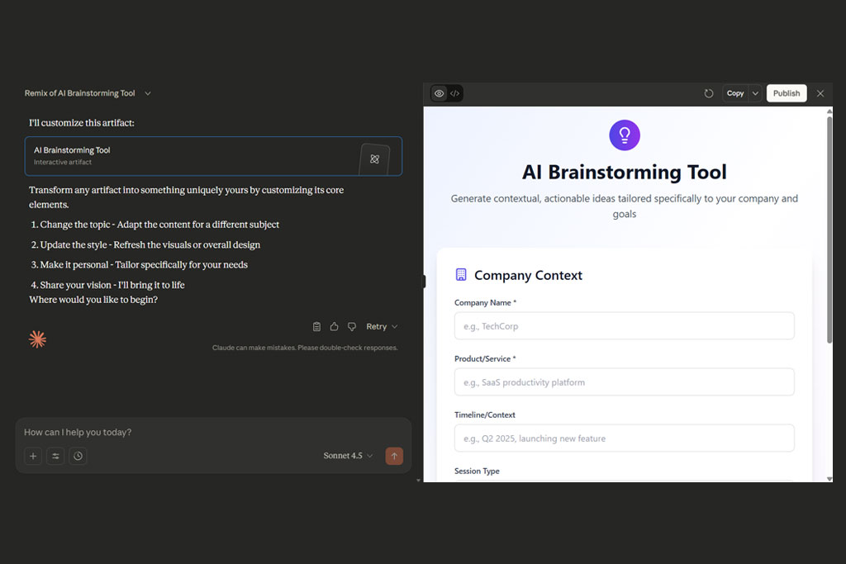This screenshot has height=564, width=846.
Task: Open the search and tools settings icon
Action: tap(55, 456)
